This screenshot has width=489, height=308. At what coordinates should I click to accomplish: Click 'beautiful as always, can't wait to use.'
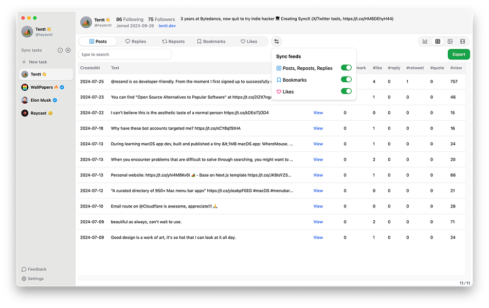146,222
